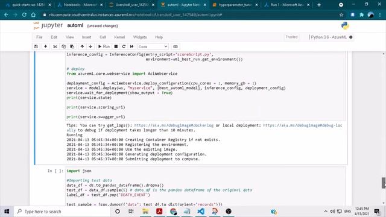Image resolution: width=386 pixels, height=217 pixels.
Task: Open the Insert menu
Action: click(x=87, y=37)
